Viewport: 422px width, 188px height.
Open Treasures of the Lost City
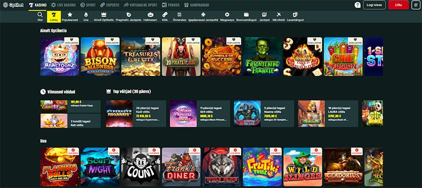point(141,57)
